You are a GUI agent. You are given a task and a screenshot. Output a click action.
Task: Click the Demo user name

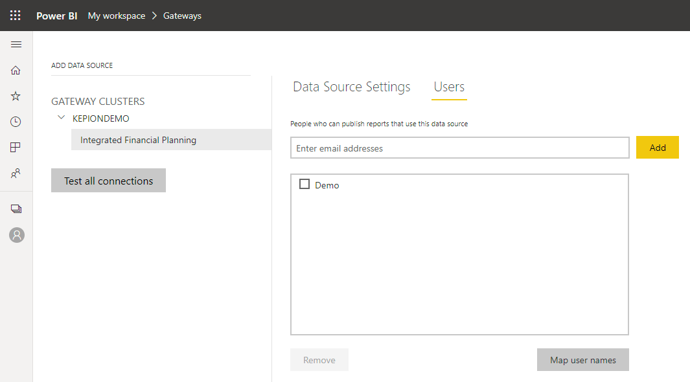click(x=327, y=186)
